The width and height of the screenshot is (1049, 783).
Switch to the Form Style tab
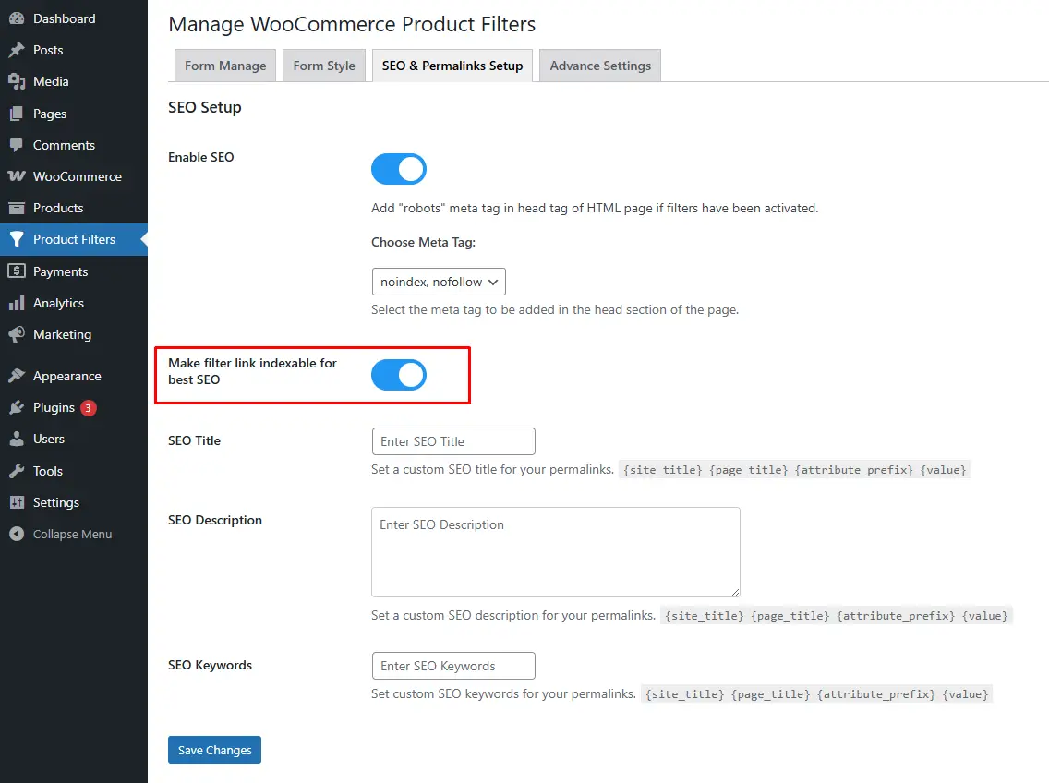pos(324,66)
